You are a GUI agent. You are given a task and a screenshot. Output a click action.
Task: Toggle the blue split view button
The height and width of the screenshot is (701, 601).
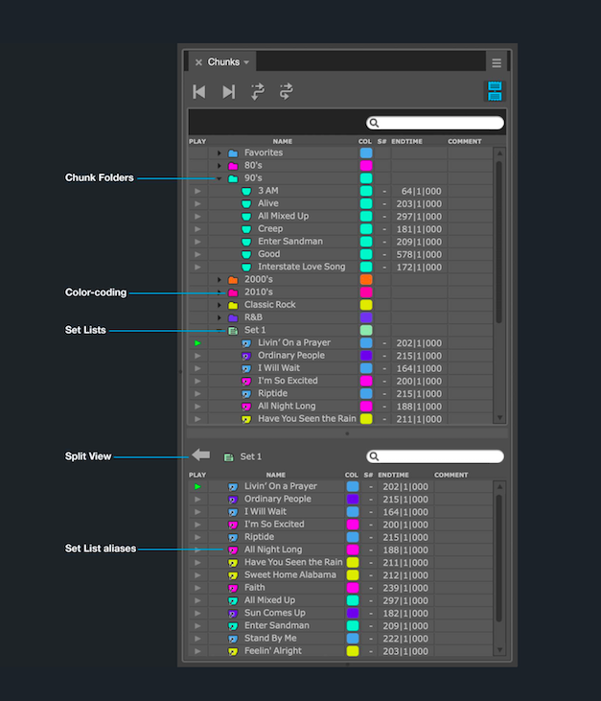pos(495,92)
